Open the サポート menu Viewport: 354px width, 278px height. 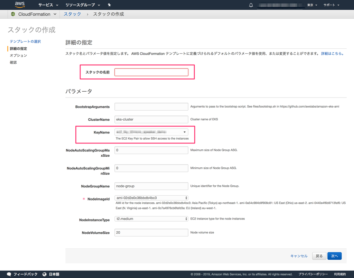pos(331,5)
